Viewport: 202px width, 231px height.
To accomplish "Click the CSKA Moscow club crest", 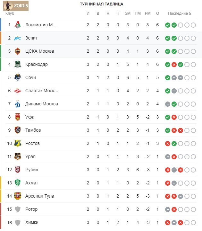I will (18, 51).
